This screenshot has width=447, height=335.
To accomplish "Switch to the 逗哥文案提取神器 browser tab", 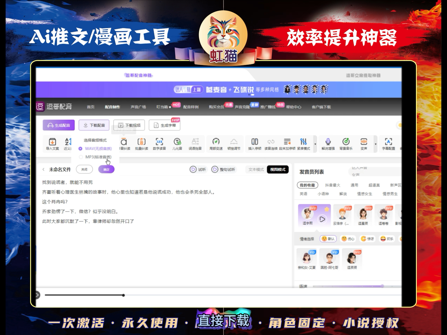I will (x=363, y=75).
